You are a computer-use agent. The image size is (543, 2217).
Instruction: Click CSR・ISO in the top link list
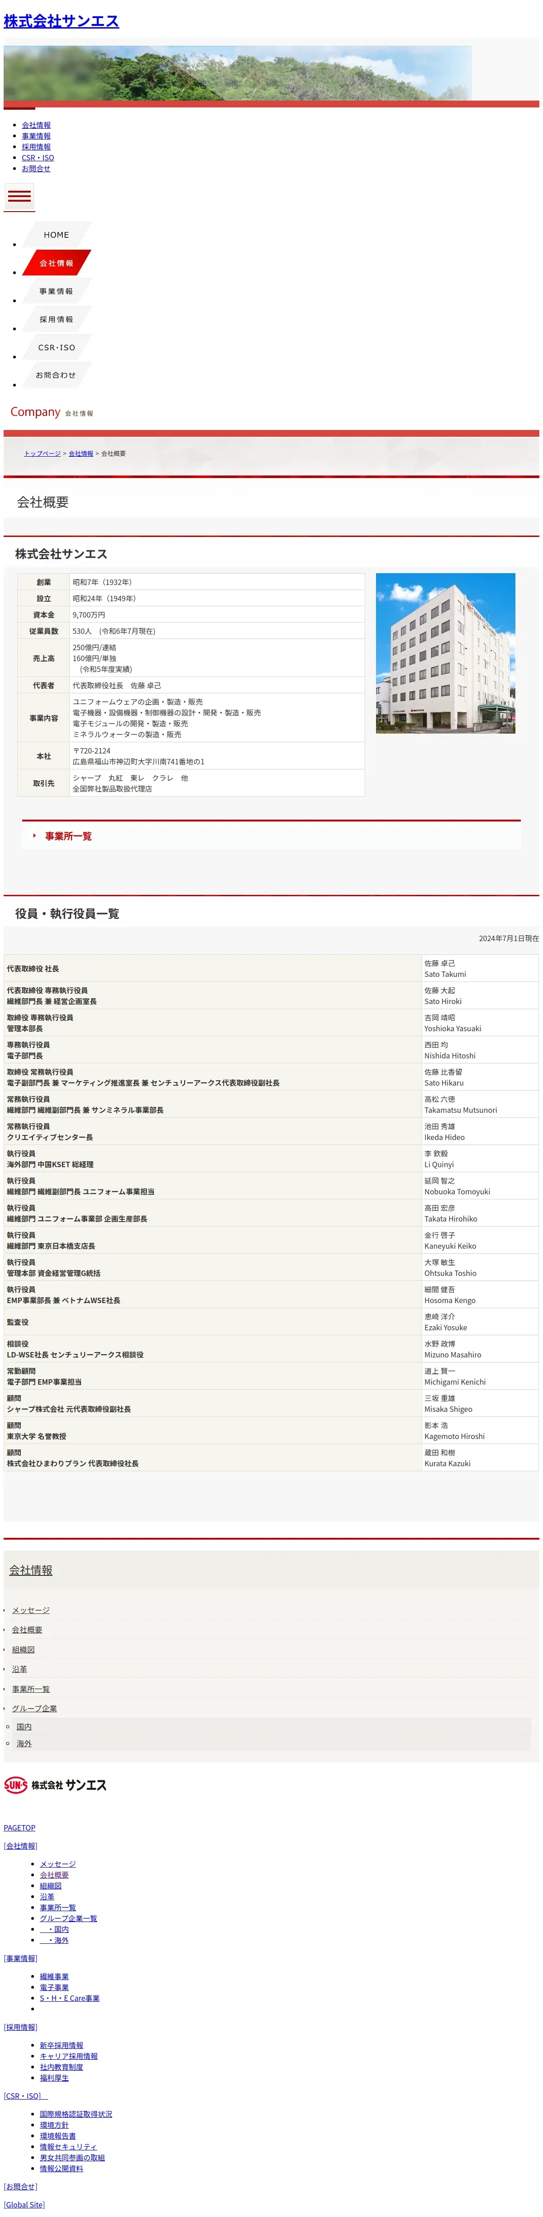point(38,159)
